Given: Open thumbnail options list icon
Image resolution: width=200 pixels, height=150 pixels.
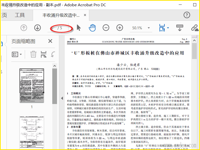Looking at the screenshot, I should coord(15,54).
